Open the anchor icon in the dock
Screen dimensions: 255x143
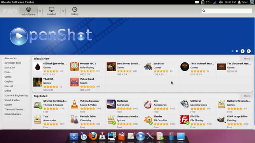coord(74,136)
